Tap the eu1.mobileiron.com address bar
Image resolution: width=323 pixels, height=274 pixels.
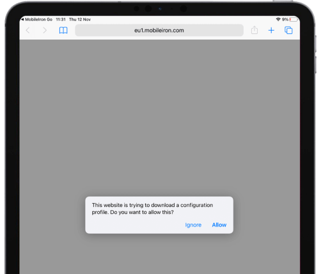point(159,30)
